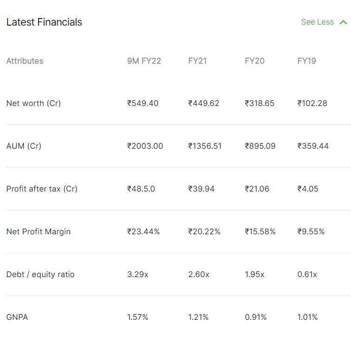Click the green chevron-up arrow icon
This screenshot has width=351, height=338.
coord(343,22)
